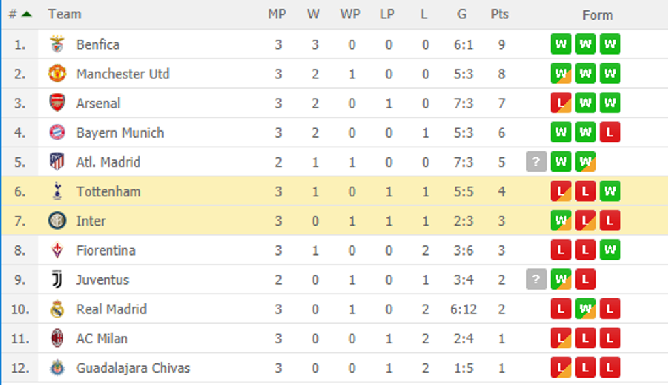Click the Team column header
Viewport: 668px width, 385px height.
[65, 14]
